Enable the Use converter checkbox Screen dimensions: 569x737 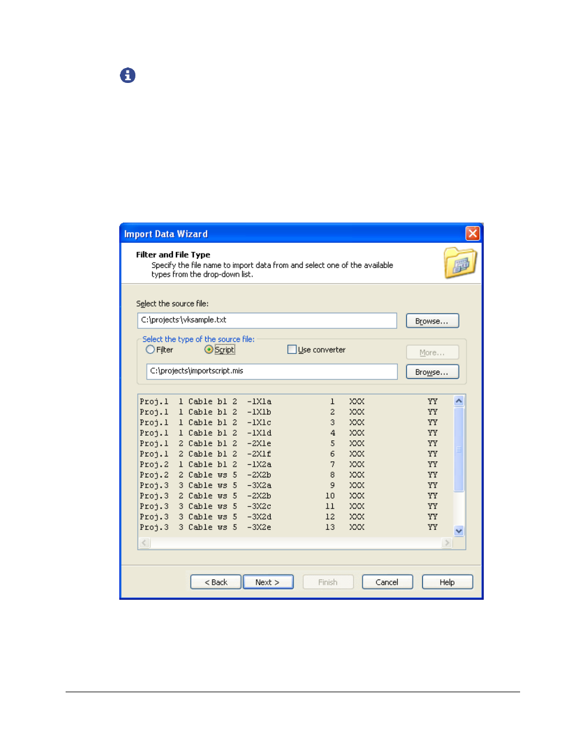click(x=292, y=350)
